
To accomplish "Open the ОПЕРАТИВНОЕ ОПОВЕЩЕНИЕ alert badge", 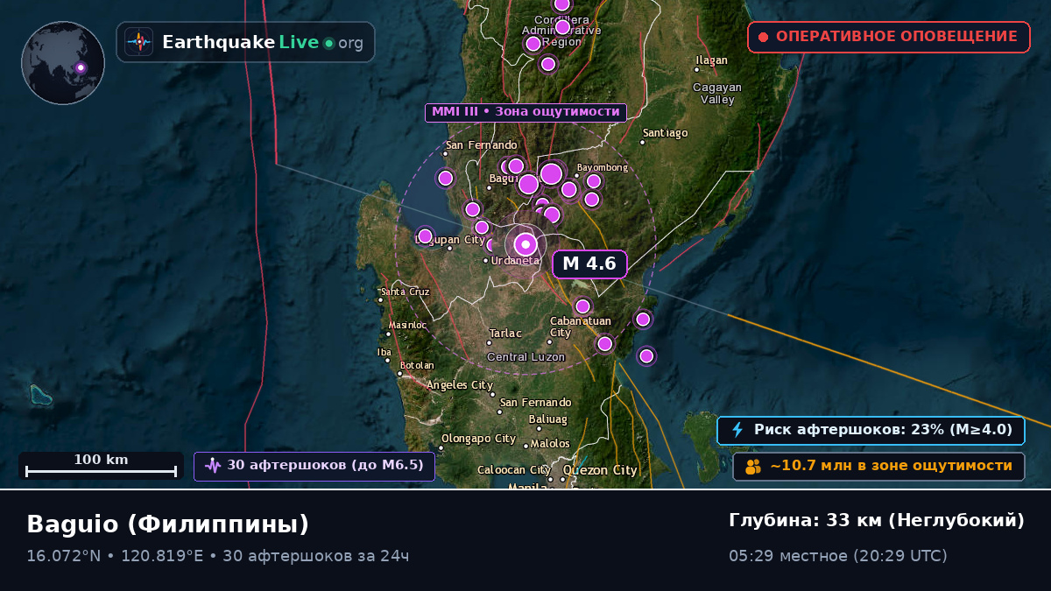I will (x=889, y=37).
